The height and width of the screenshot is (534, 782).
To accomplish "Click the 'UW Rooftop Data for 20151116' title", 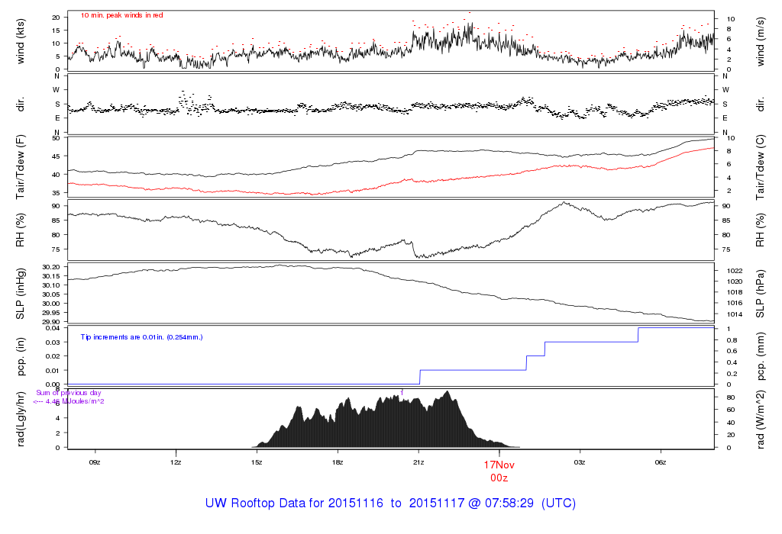I will pos(294,503).
